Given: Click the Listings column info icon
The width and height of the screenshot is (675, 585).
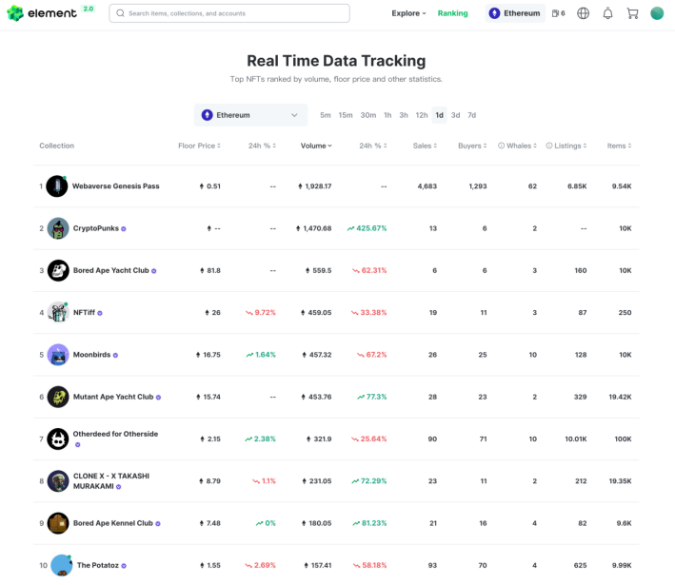Looking at the screenshot, I should pos(549,146).
